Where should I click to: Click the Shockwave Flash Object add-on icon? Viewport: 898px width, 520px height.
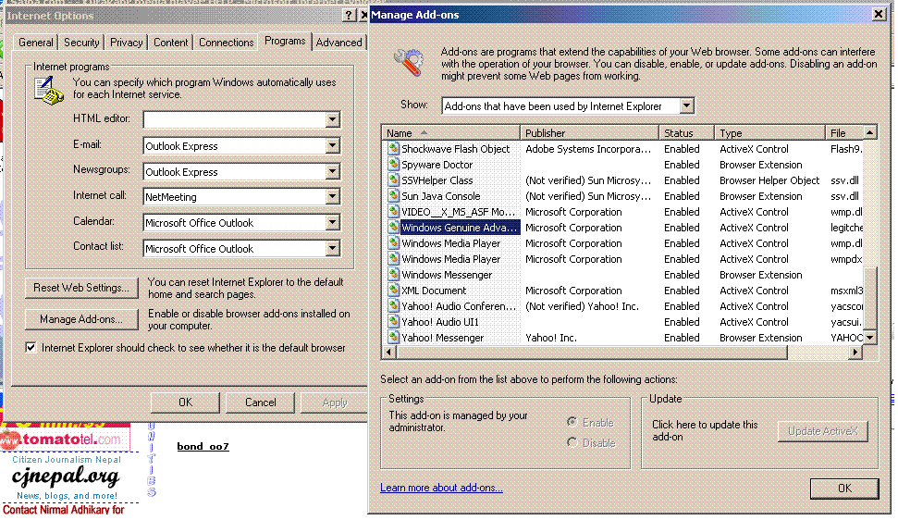pyautogui.click(x=393, y=149)
